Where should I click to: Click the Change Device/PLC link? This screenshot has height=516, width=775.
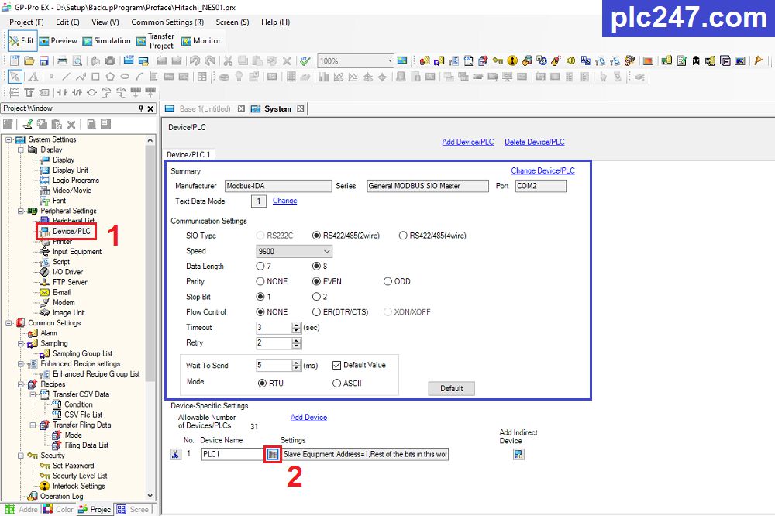tap(542, 170)
